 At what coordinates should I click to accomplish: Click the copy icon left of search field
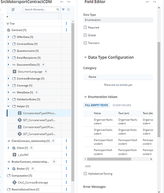(x=13, y=10)
